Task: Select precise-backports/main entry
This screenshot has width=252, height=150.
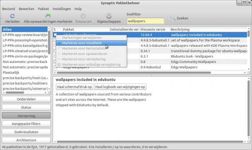Action: pos(25,78)
